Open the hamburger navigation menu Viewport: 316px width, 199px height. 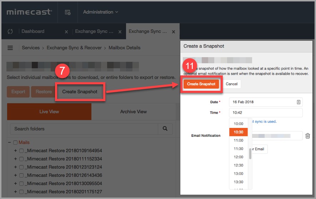click(10, 48)
